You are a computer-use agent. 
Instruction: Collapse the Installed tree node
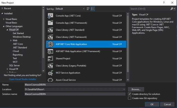[x=2, y=13]
